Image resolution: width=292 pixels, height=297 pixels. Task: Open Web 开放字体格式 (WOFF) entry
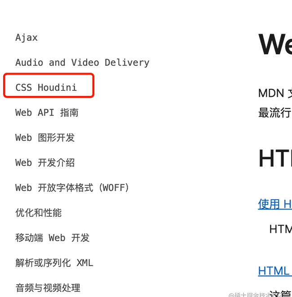tap(72, 188)
